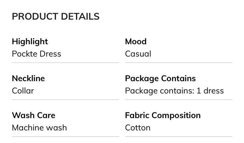244x143 pixels.
Task: Click the Fabric Composition label
Action: click(x=163, y=115)
